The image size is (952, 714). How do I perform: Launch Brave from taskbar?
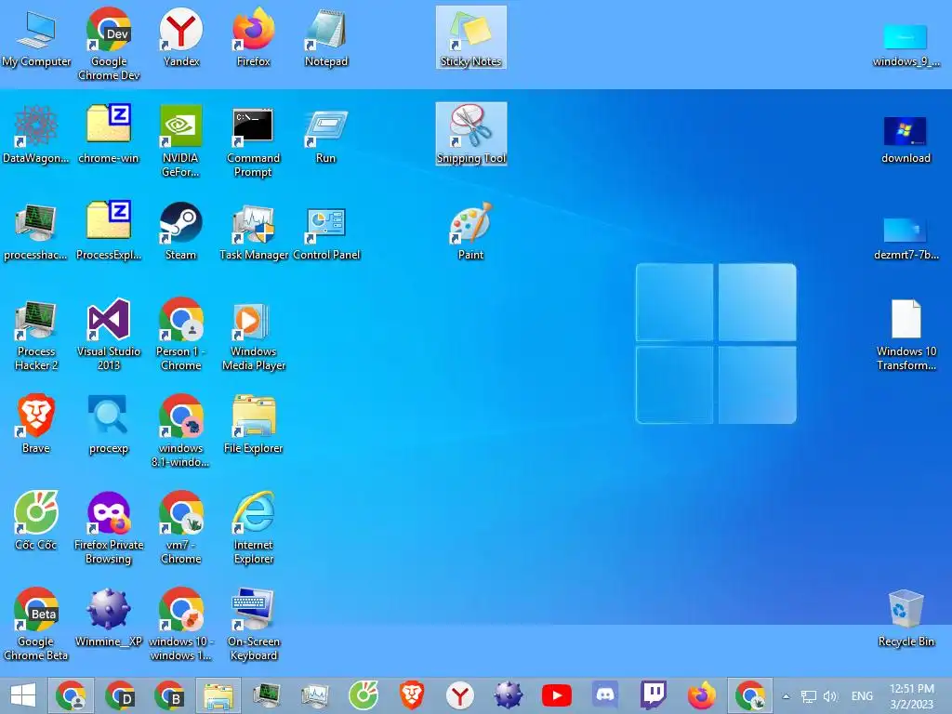[412, 695]
